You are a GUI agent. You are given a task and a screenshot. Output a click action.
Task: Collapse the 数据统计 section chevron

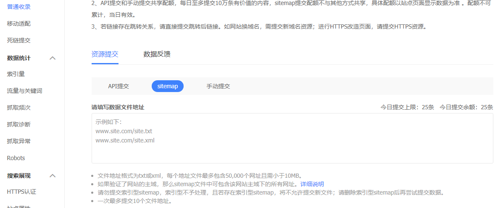tap(53, 58)
